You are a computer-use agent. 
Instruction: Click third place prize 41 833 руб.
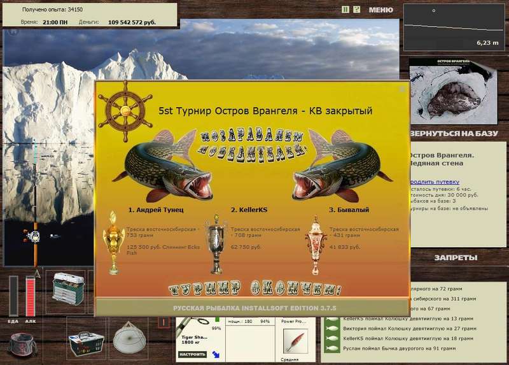tap(345, 247)
